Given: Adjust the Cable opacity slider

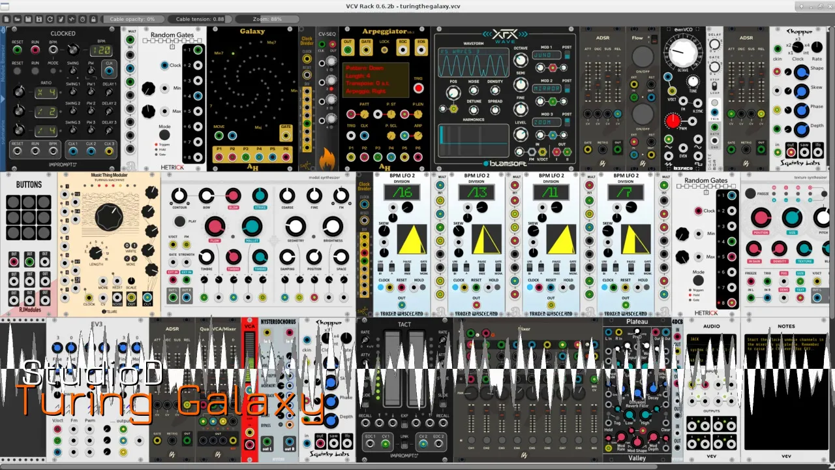Looking at the screenshot, I should [132, 19].
